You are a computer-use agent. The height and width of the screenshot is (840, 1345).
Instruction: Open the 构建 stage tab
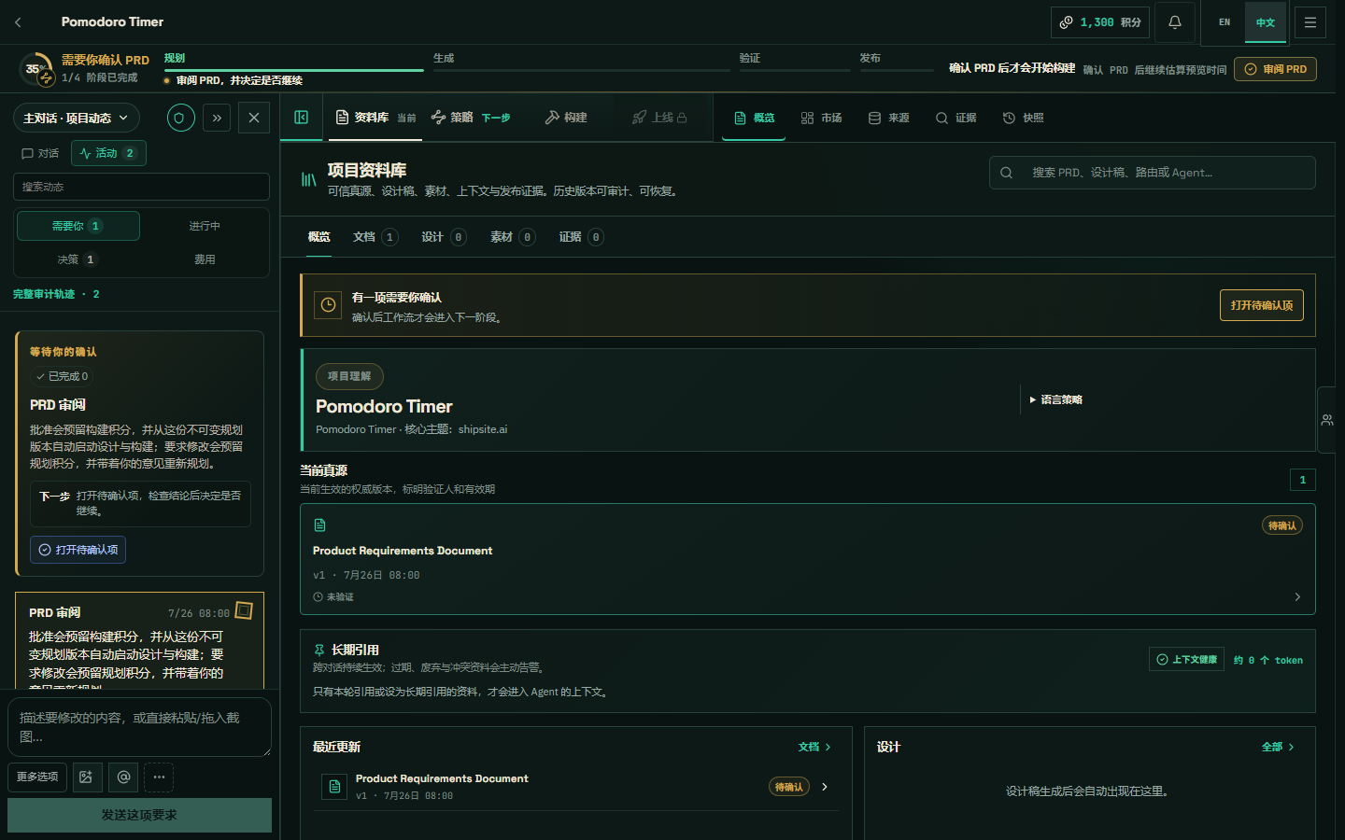click(x=566, y=118)
